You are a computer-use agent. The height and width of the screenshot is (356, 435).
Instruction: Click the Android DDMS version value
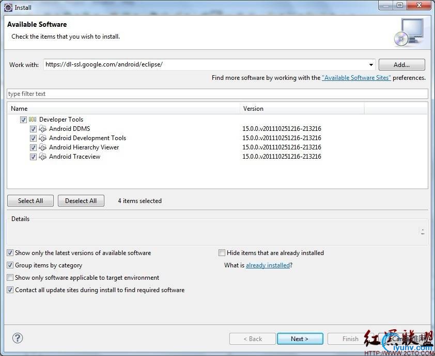point(282,129)
